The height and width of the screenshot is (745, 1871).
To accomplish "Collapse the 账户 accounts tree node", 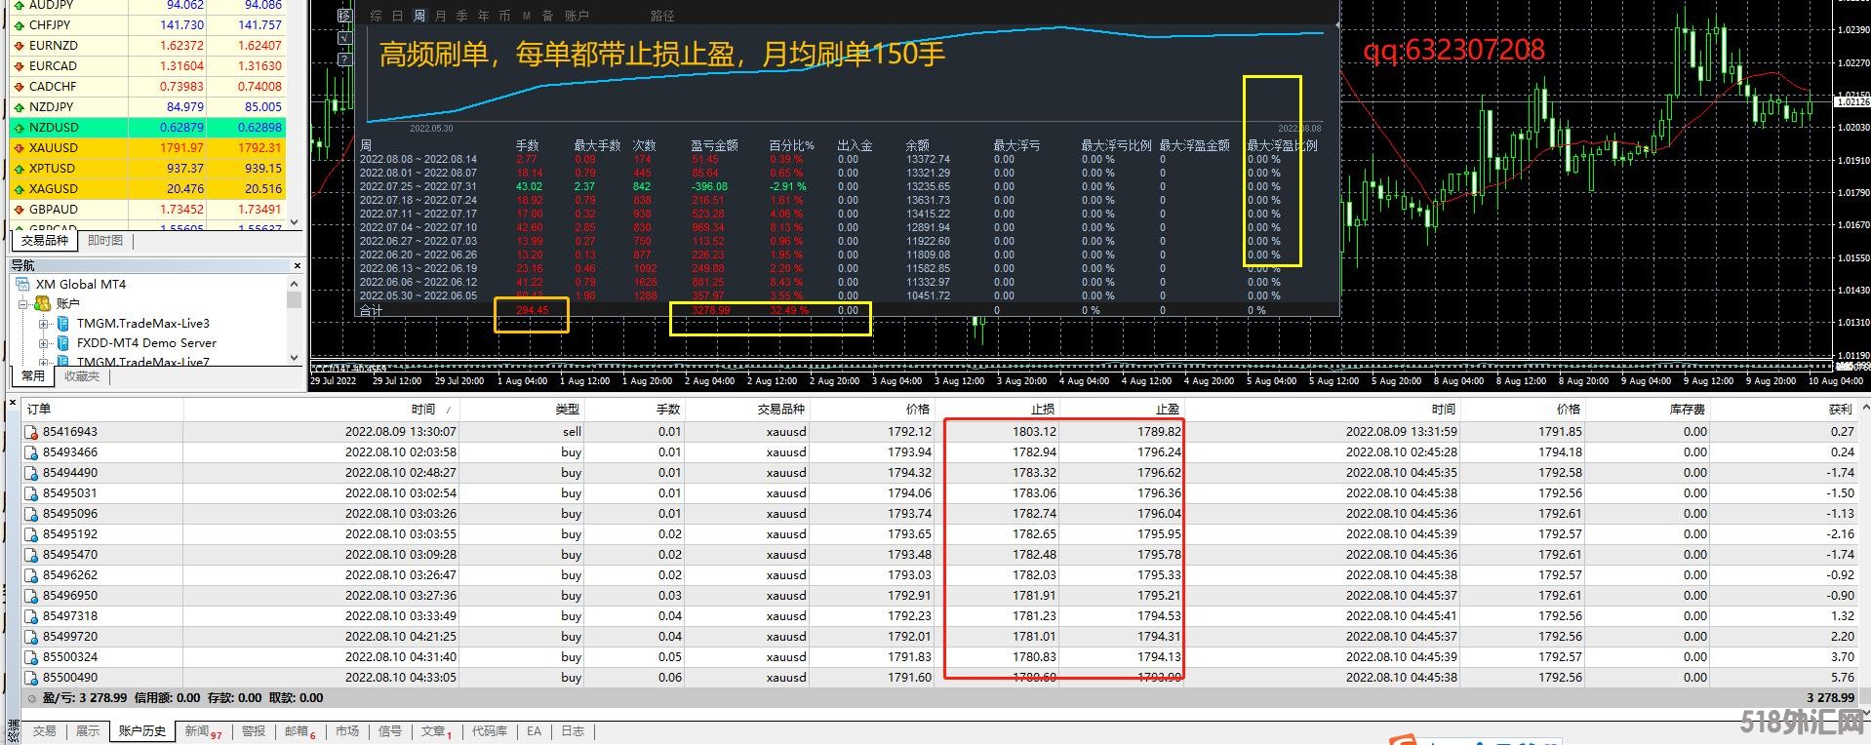I will 22,304.
